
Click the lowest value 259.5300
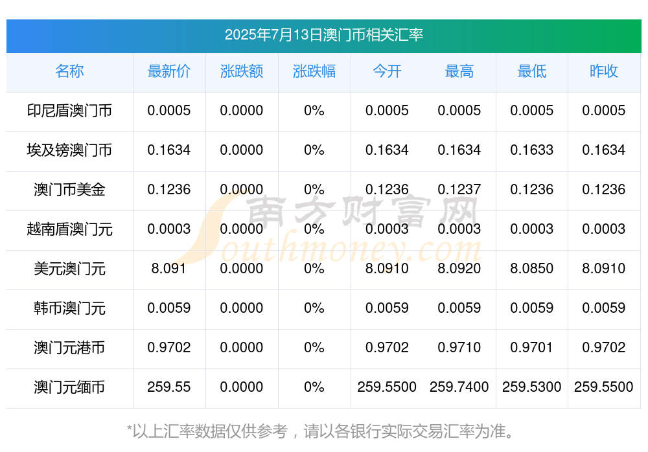[x=532, y=387]
